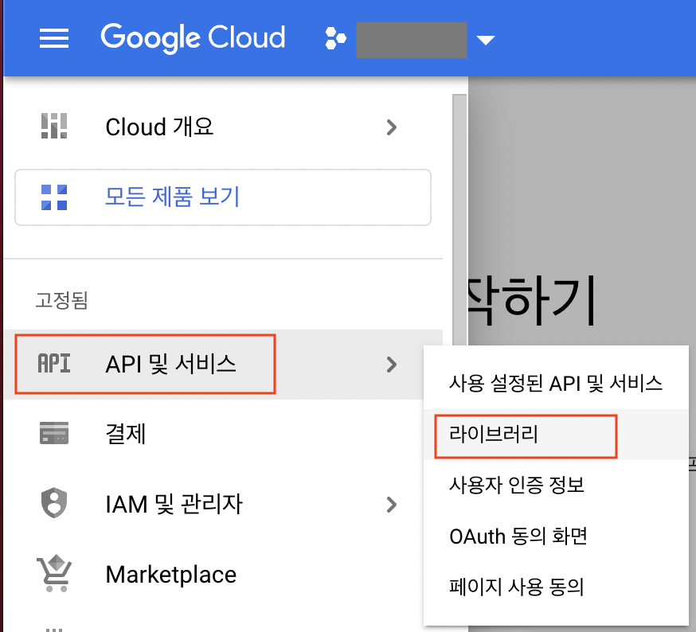Click the 결제 credit card icon

coord(54,433)
